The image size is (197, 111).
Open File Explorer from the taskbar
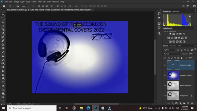(x=81, y=108)
